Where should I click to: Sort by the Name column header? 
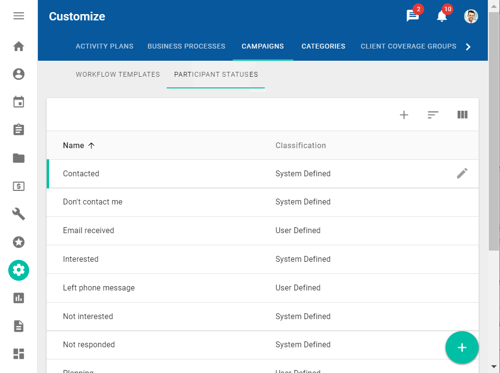point(74,145)
